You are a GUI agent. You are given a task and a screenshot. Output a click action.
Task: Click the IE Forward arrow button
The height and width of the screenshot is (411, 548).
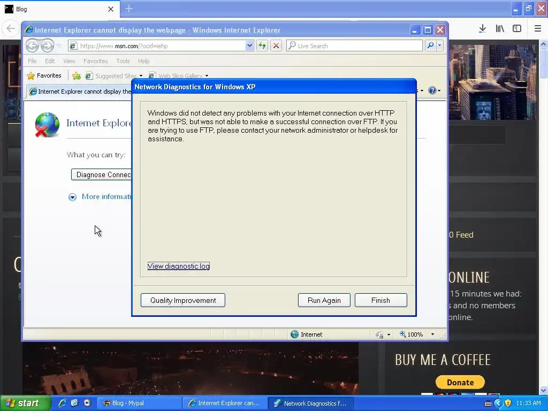47,45
